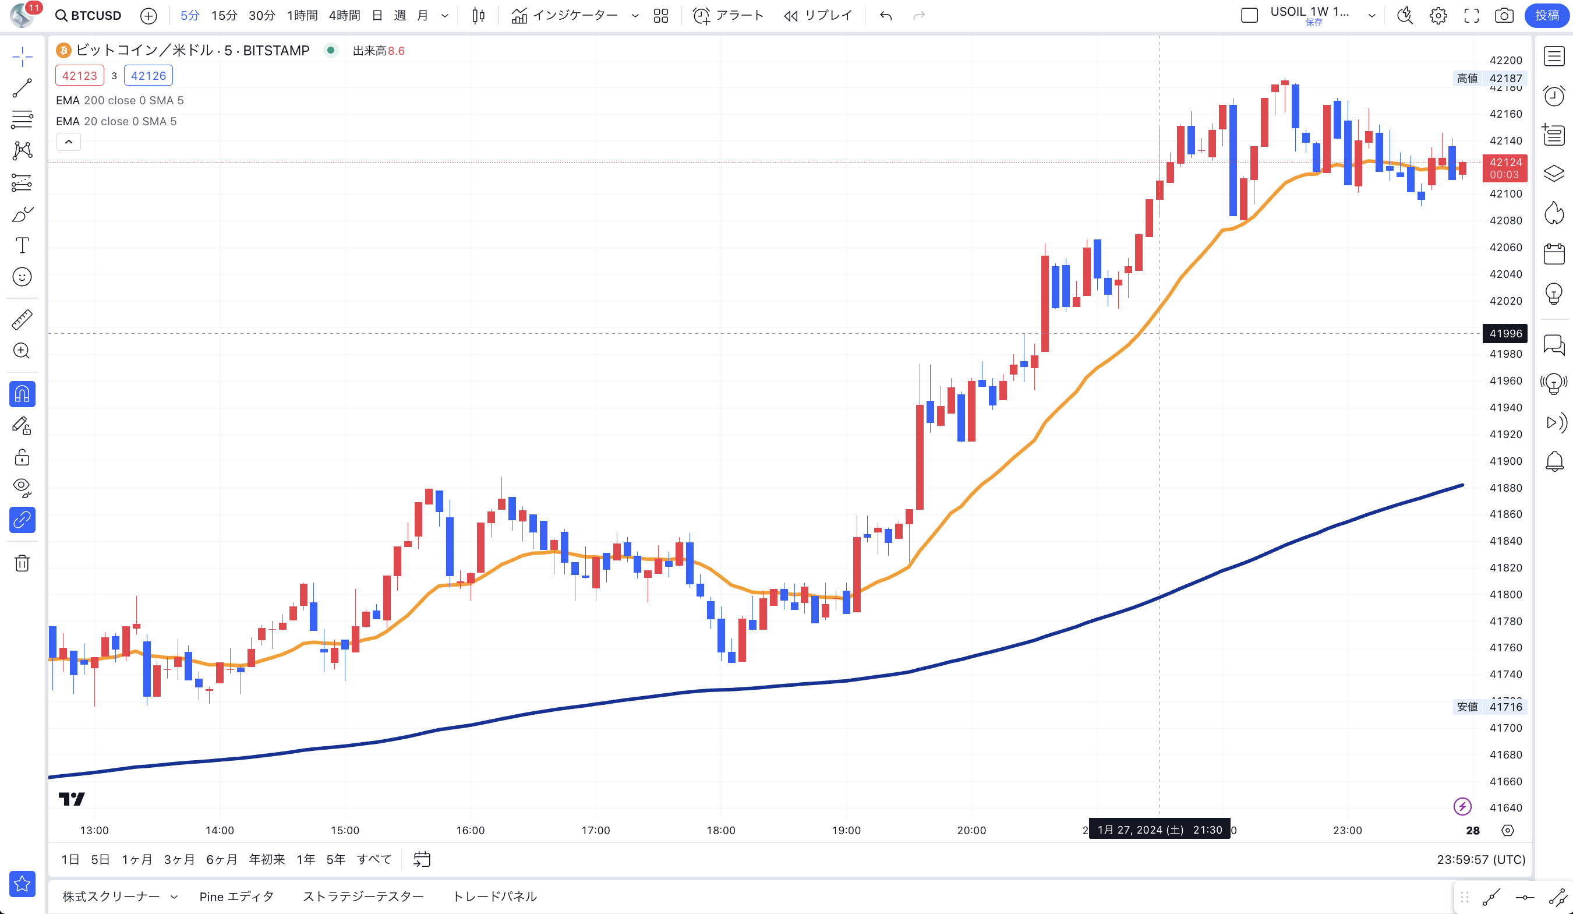Click the trash icon to remove drawings

click(23, 563)
